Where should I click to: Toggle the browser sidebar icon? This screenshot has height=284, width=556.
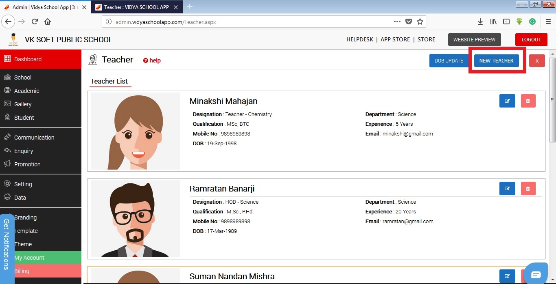(506, 22)
